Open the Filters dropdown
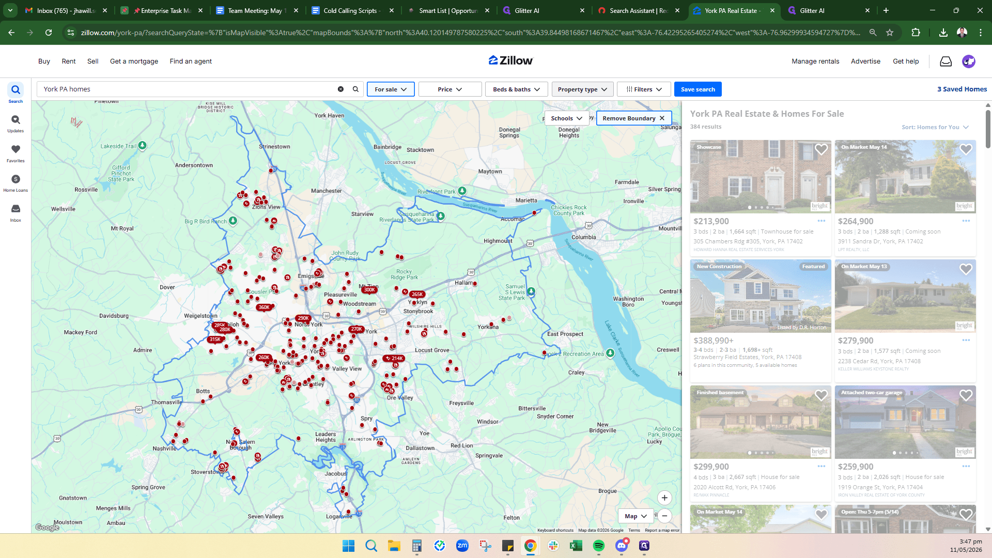The image size is (992, 558). pos(644,89)
